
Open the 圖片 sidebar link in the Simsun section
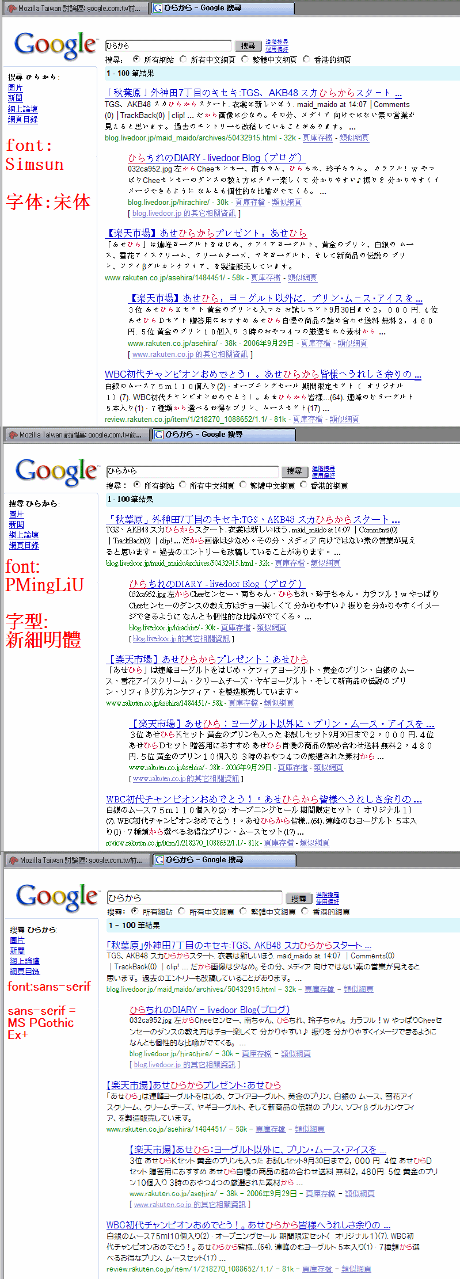pyautogui.click(x=16, y=87)
